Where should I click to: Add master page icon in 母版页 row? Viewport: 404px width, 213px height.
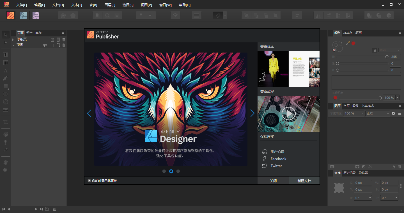click(52, 40)
